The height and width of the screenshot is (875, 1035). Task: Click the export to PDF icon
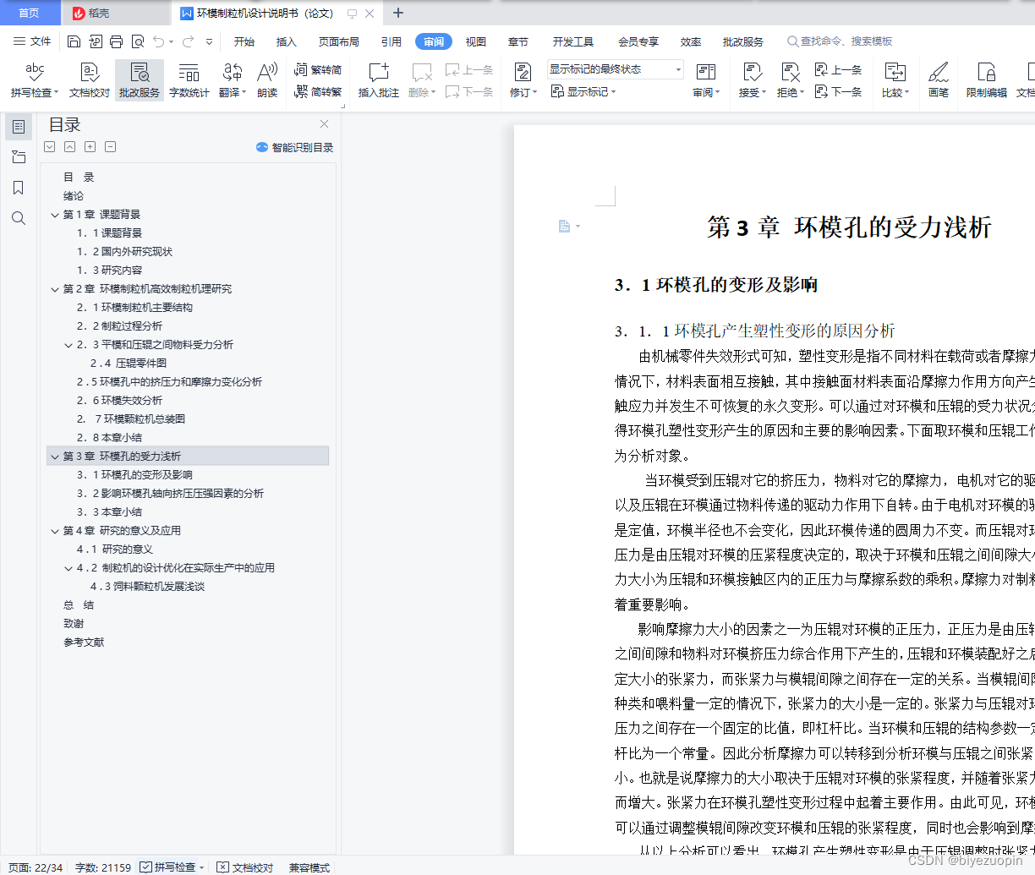95,41
